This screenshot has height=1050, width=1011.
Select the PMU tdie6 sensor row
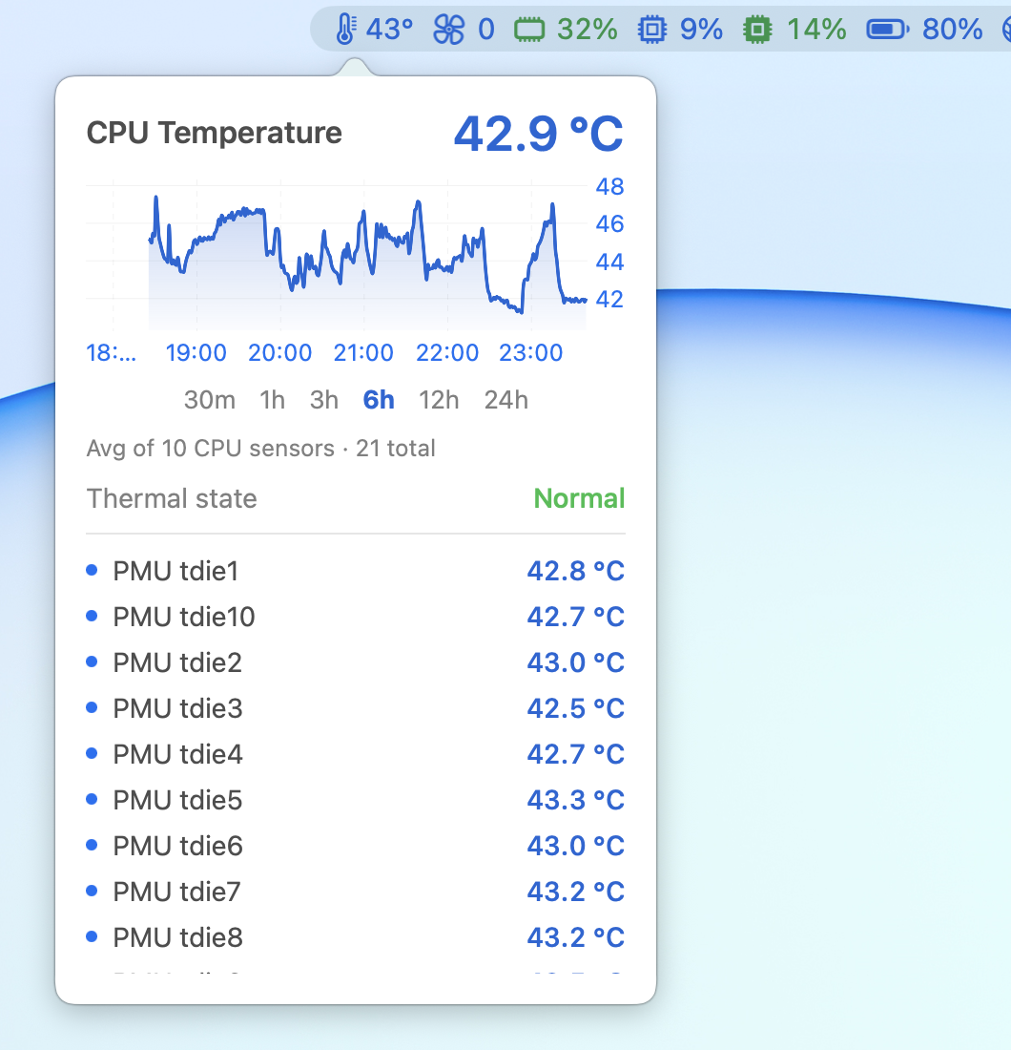tap(356, 846)
